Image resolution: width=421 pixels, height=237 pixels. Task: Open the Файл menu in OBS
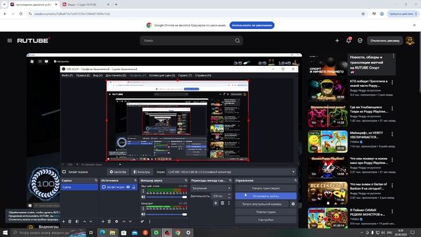67,76
